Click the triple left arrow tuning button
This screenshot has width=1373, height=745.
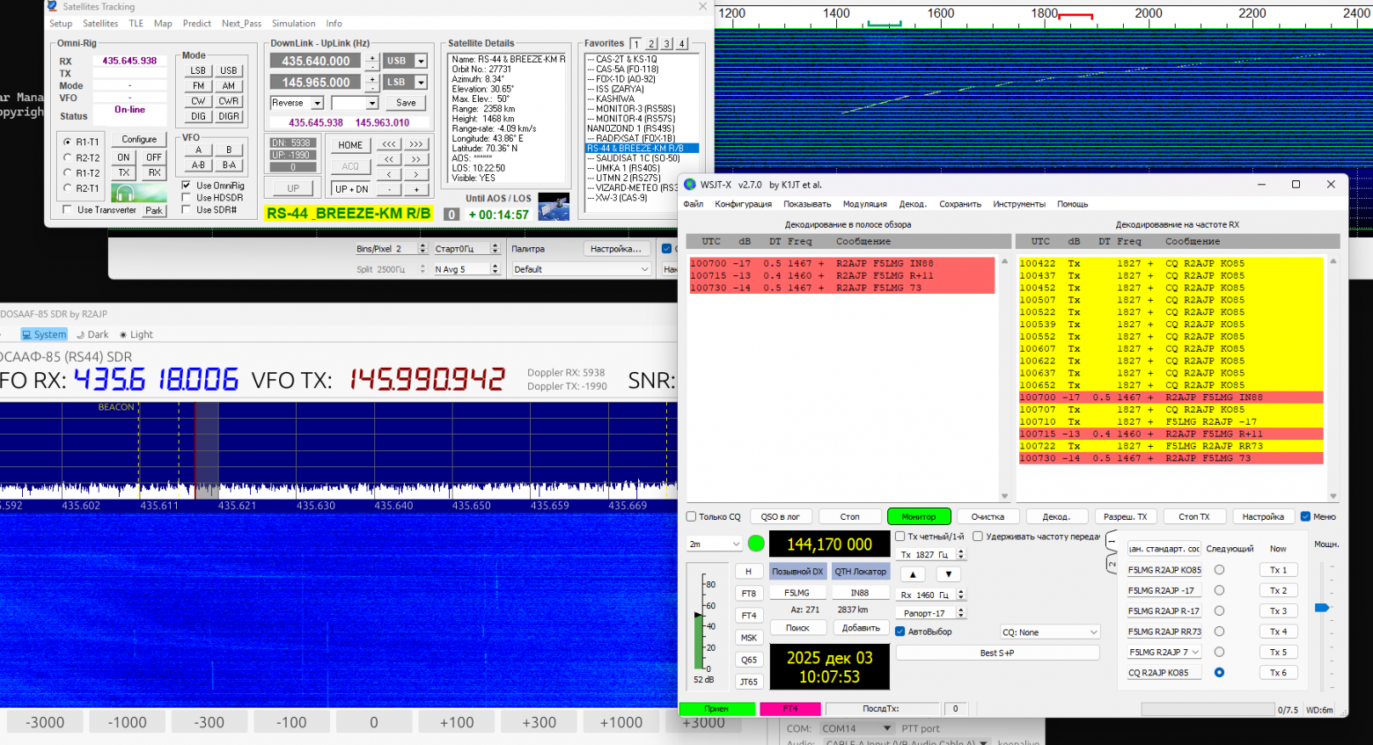click(389, 144)
